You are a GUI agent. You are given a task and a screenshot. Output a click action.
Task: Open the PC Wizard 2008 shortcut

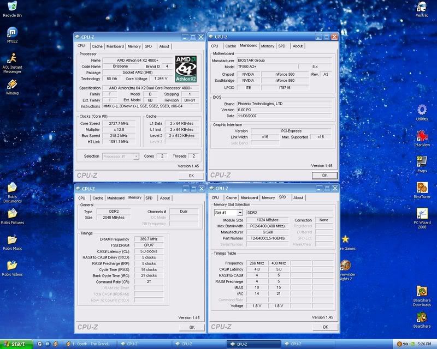pos(422,214)
